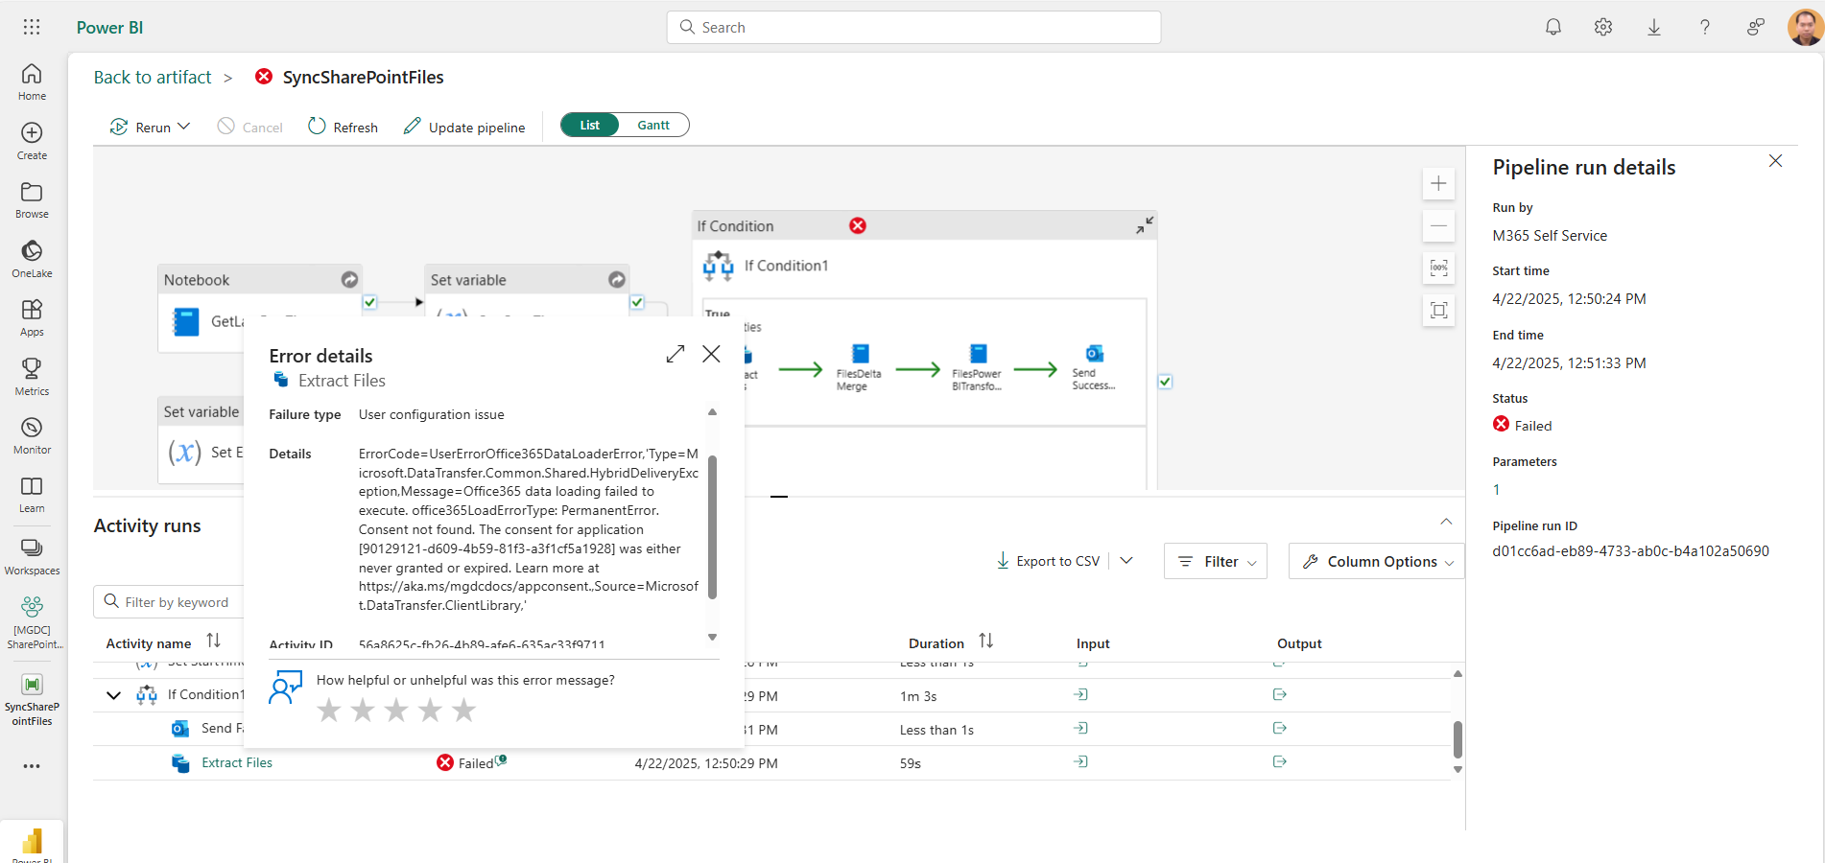The image size is (1825, 863).
Task: Click the Set variable activity success checkmark
Action: pos(637,302)
